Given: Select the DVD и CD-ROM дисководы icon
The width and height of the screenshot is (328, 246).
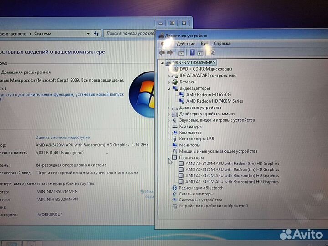Looking at the screenshot, I should 175,69.
